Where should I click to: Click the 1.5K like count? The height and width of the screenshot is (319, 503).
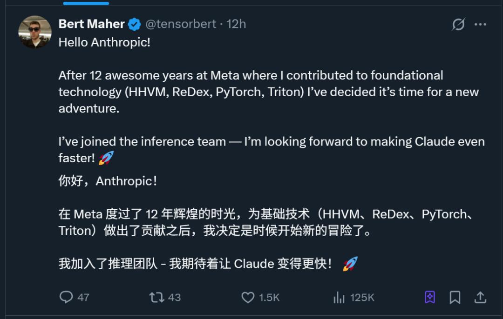click(x=268, y=297)
